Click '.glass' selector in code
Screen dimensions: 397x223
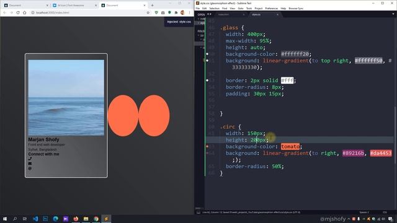(229, 27)
